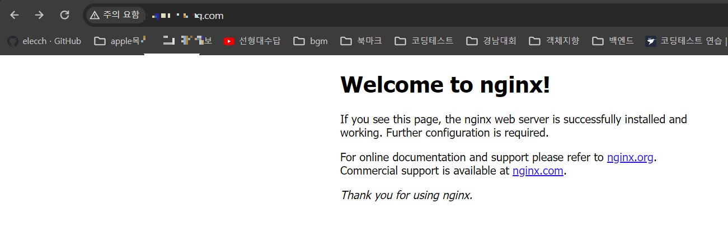Click the Welcome to nginx! heading
Image resolution: width=728 pixels, height=232 pixels.
click(445, 85)
